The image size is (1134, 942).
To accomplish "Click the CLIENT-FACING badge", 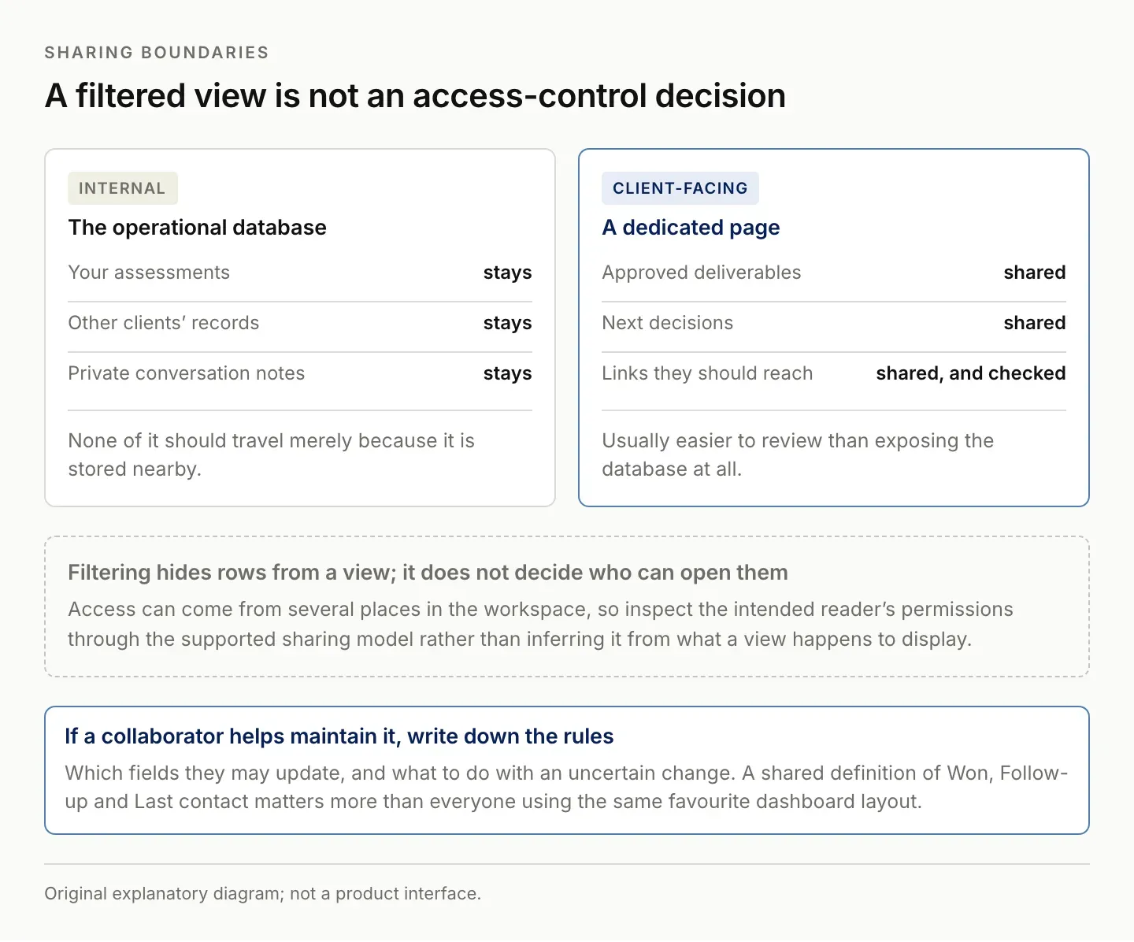I will coord(680,188).
